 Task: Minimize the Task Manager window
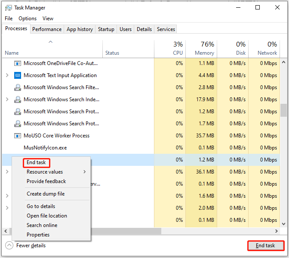click(238, 8)
